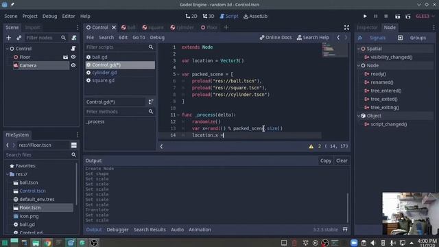Collapse the scripts panel arrow
439x247 pixels.
(162, 146)
